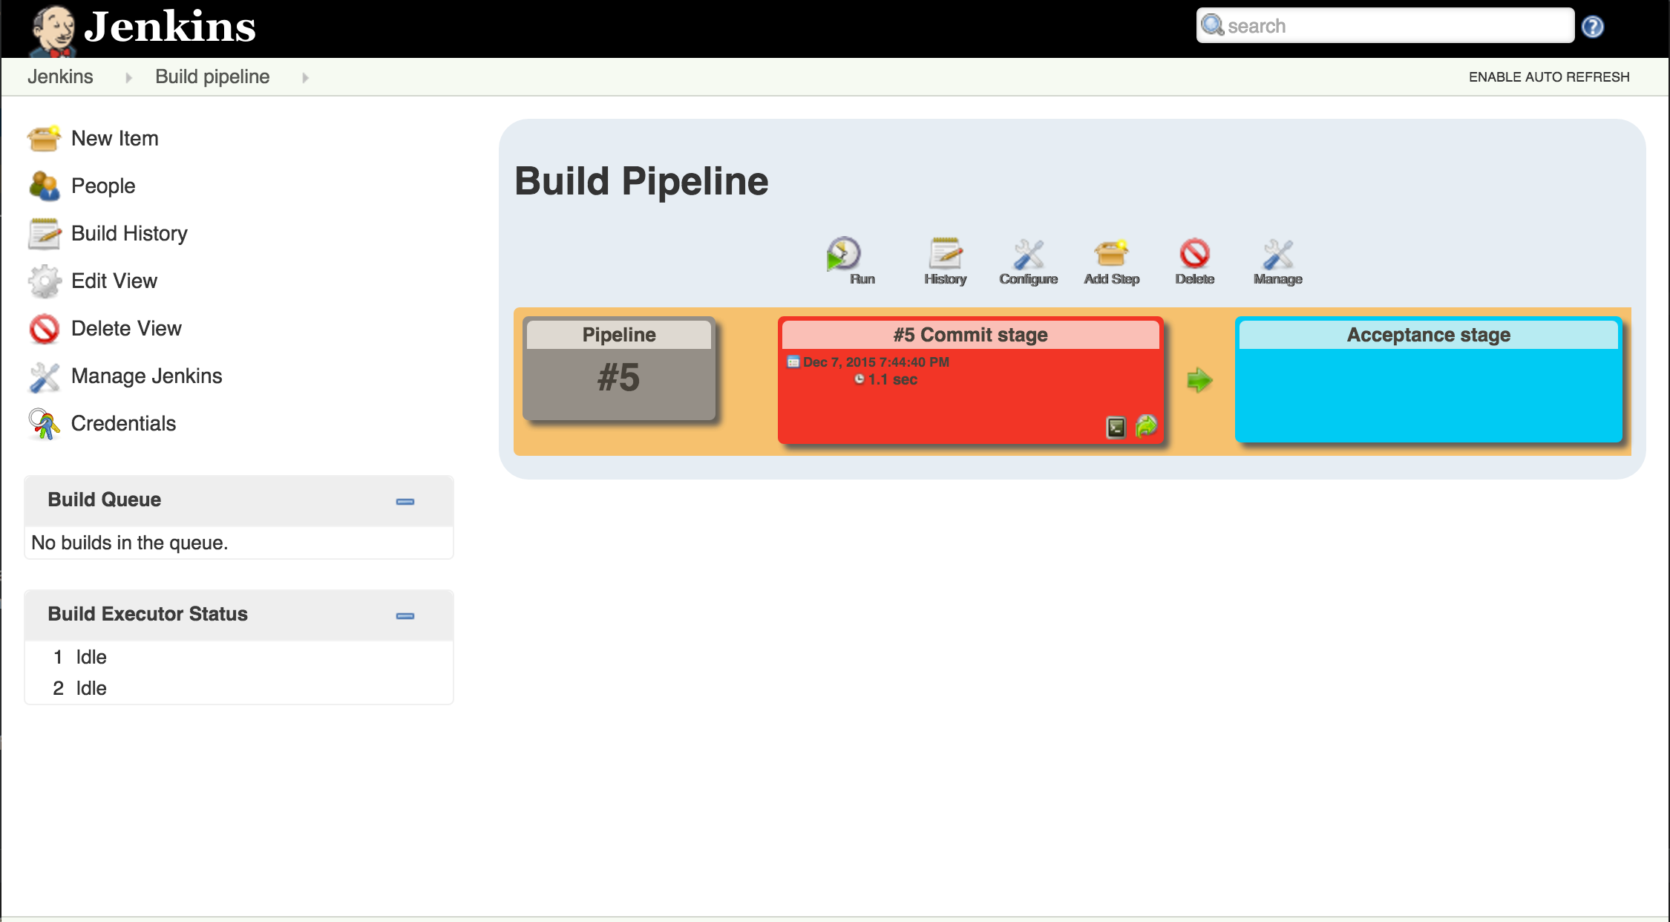Open the Acceptance stage title link
Image resolution: width=1670 pixels, height=922 pixels.
pyautogui.click(x=1429, y=335)
